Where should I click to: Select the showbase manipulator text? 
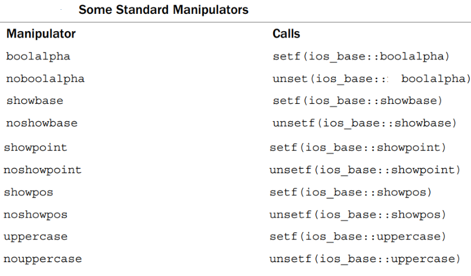pyautogui.click(x=35, y=101)
